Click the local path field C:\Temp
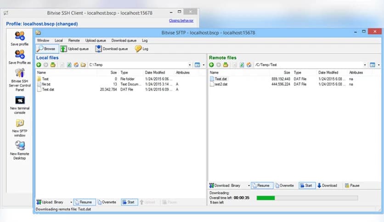384x222 pixels. (x=137, y=65)
